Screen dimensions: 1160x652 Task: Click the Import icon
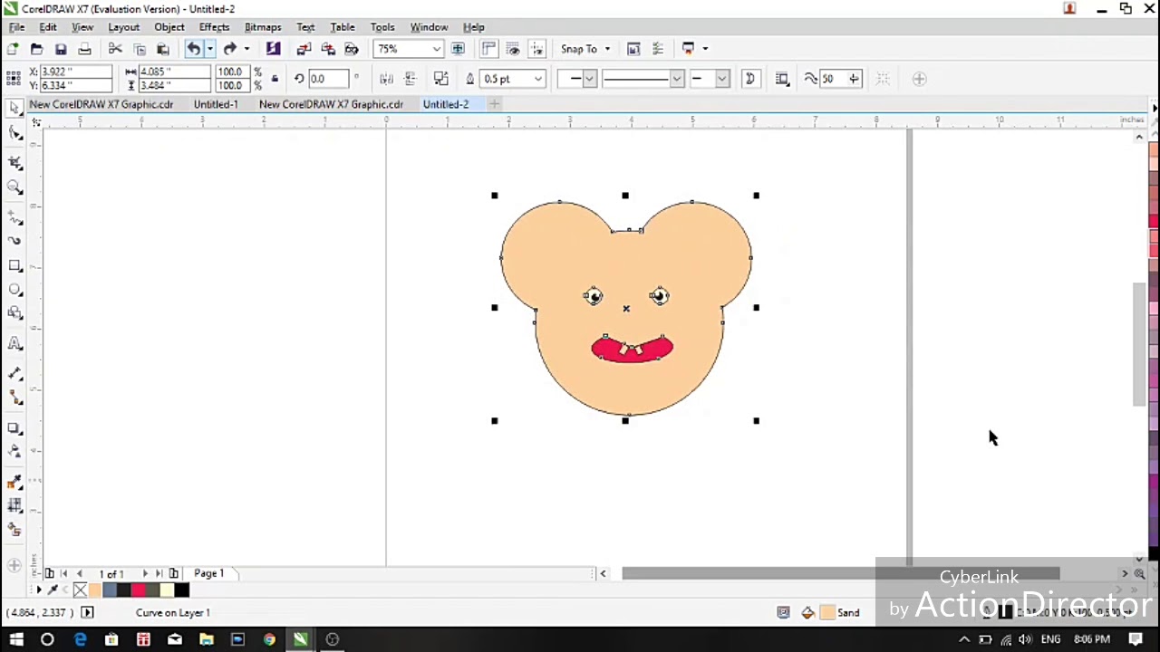pyautogui.click(x=304, y=49)
